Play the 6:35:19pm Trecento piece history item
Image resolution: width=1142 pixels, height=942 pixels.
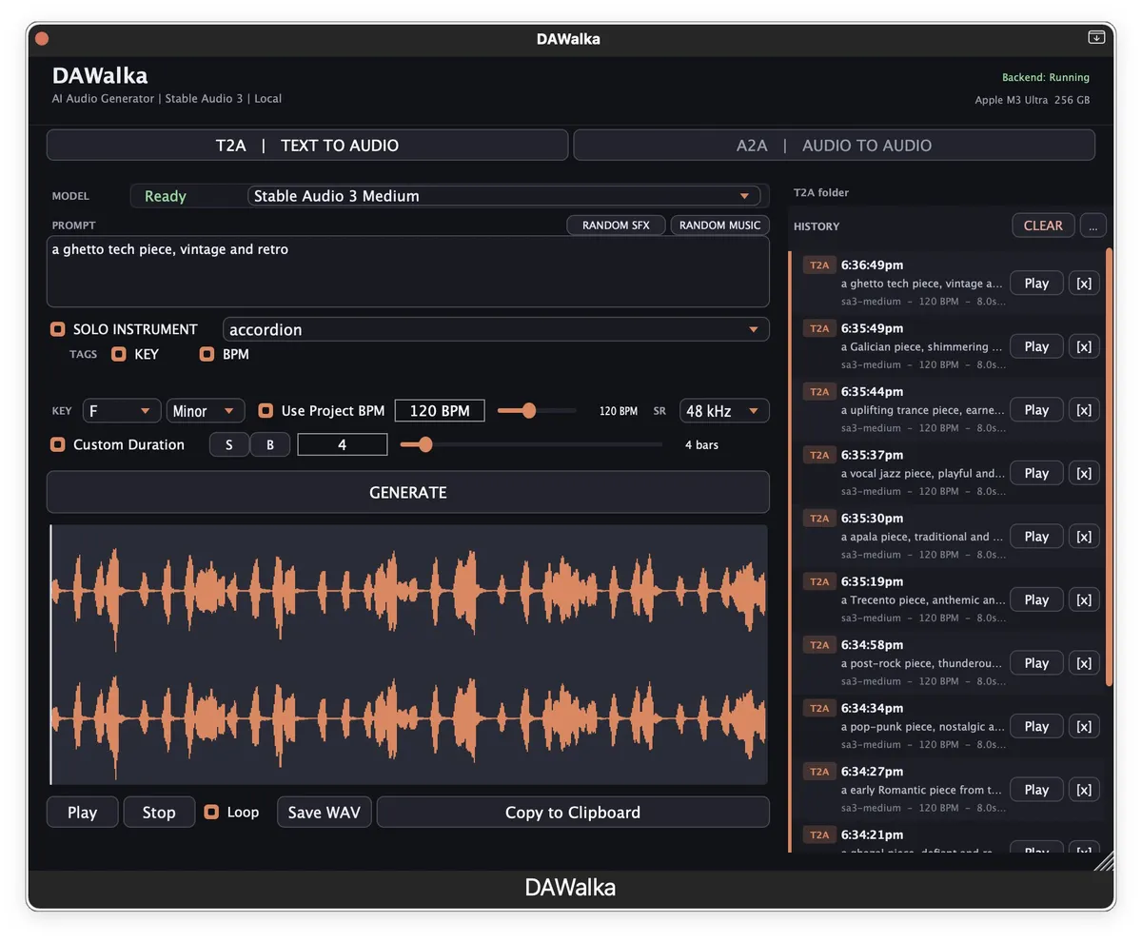[1036, 599]
